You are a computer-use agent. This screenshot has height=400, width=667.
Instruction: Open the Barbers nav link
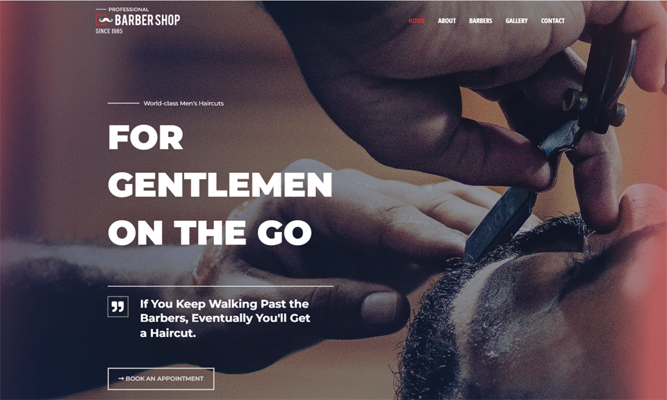[481, 20]
